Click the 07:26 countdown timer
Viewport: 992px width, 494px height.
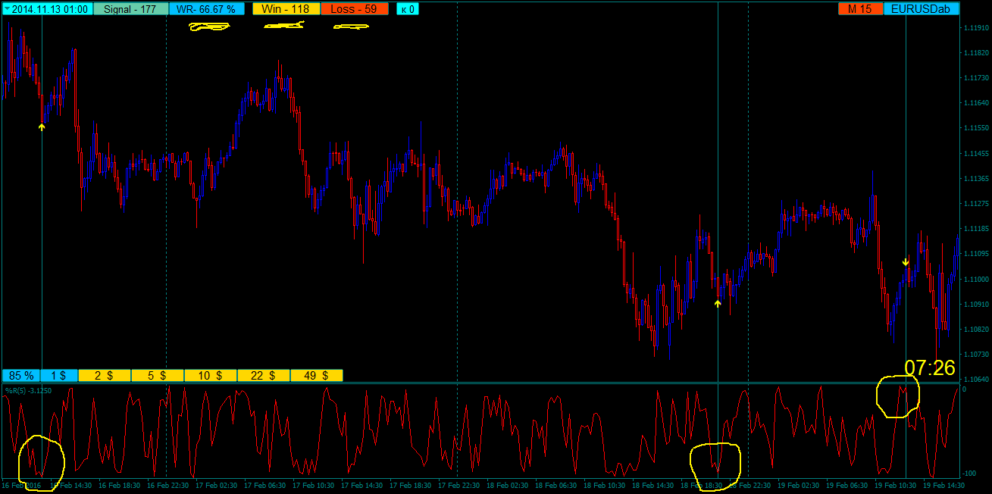point(930,368)
